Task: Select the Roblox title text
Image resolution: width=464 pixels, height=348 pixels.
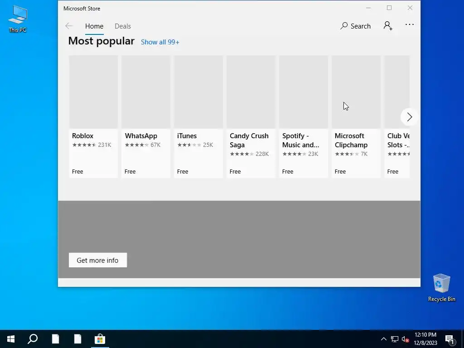Action: [82, 136]
